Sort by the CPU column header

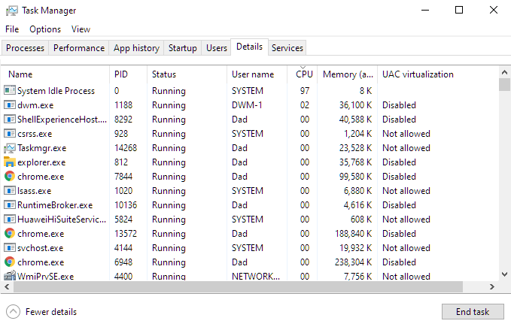[304, 74]
